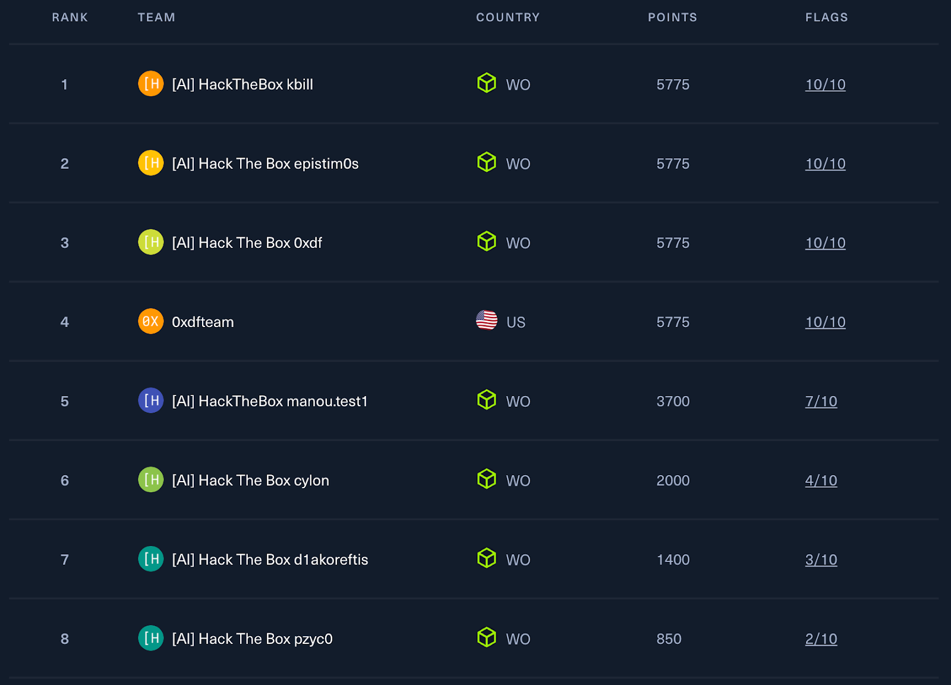Open the 7/10 flags link for manou.test1
Screen dimensions: 951x685
point(821,401)
